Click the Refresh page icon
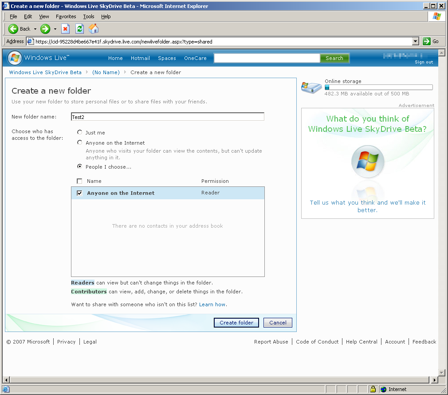 click(79, 29)
